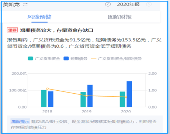Image resolution: width=170 pixels, height=134 pixels.
Task: Click the 美凯龙 company name
Action: point(11,5)
